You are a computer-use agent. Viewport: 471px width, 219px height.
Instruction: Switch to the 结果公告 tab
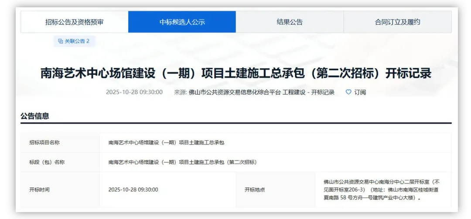click(x=290, y=22)
